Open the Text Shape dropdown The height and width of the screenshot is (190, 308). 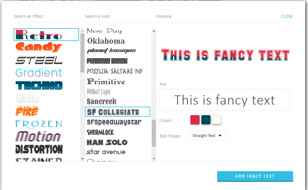point(208,136)
